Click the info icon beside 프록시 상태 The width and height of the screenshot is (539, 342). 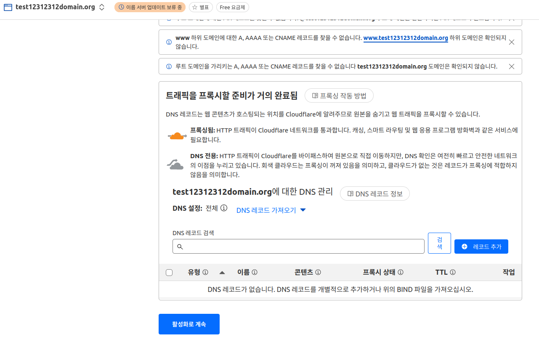(401, 272)
